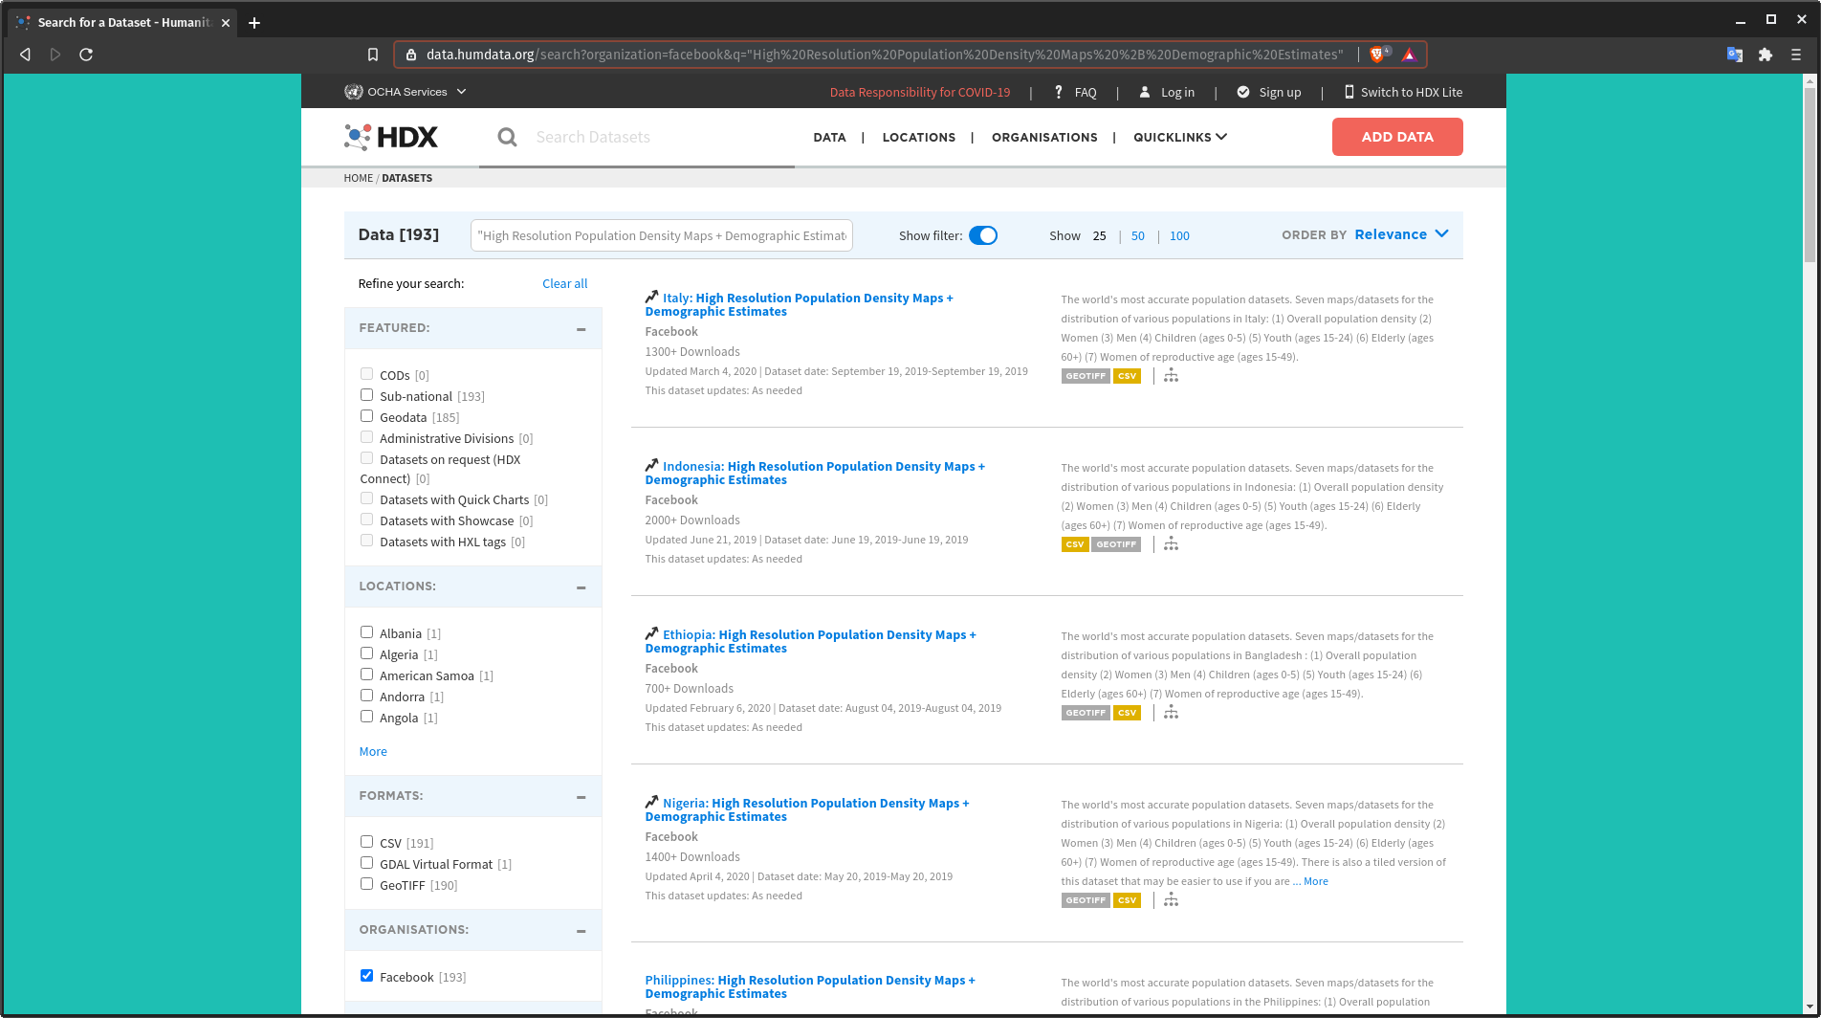Check the Sub-national filter
Screen dimensions: 1821x1018
(366, 395)
